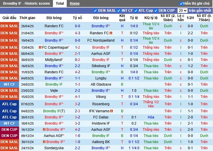Open the 4-1 score against Viborg

tap(78, 97)
